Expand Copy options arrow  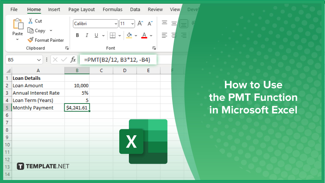(x=51, y=30)
